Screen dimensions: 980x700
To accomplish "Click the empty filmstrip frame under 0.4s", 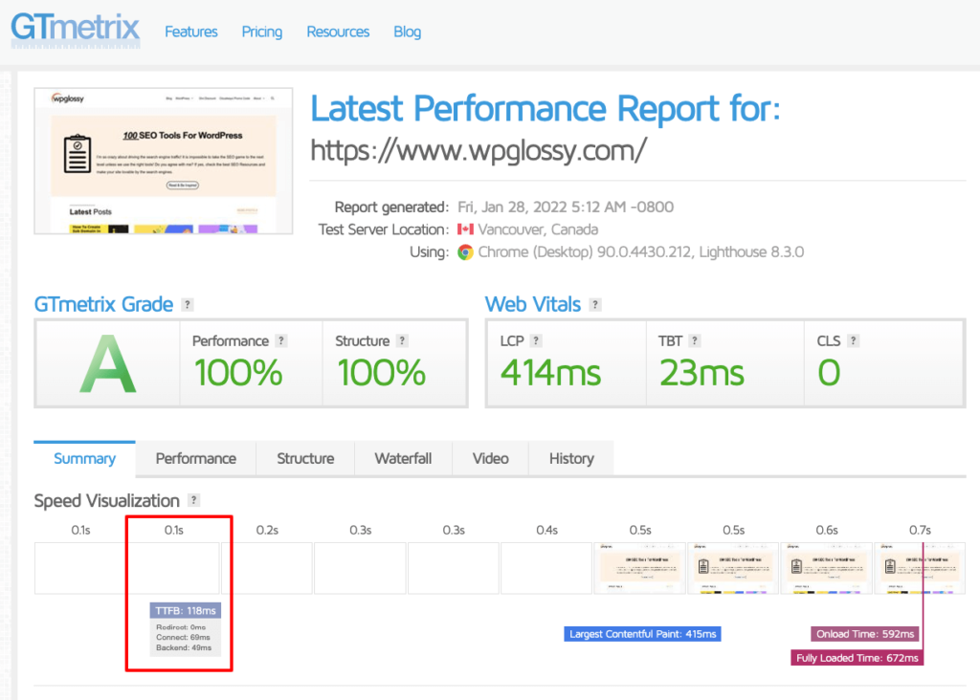I will tap(546, 568).
